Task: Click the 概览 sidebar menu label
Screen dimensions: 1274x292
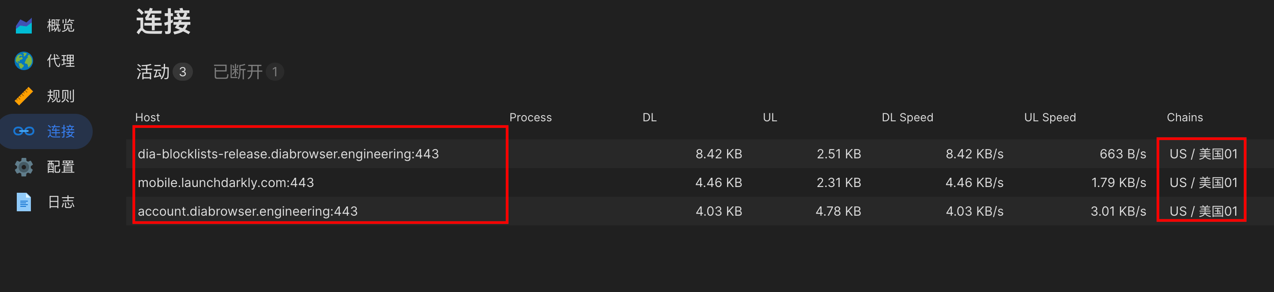Action: (x=60, y=26)
